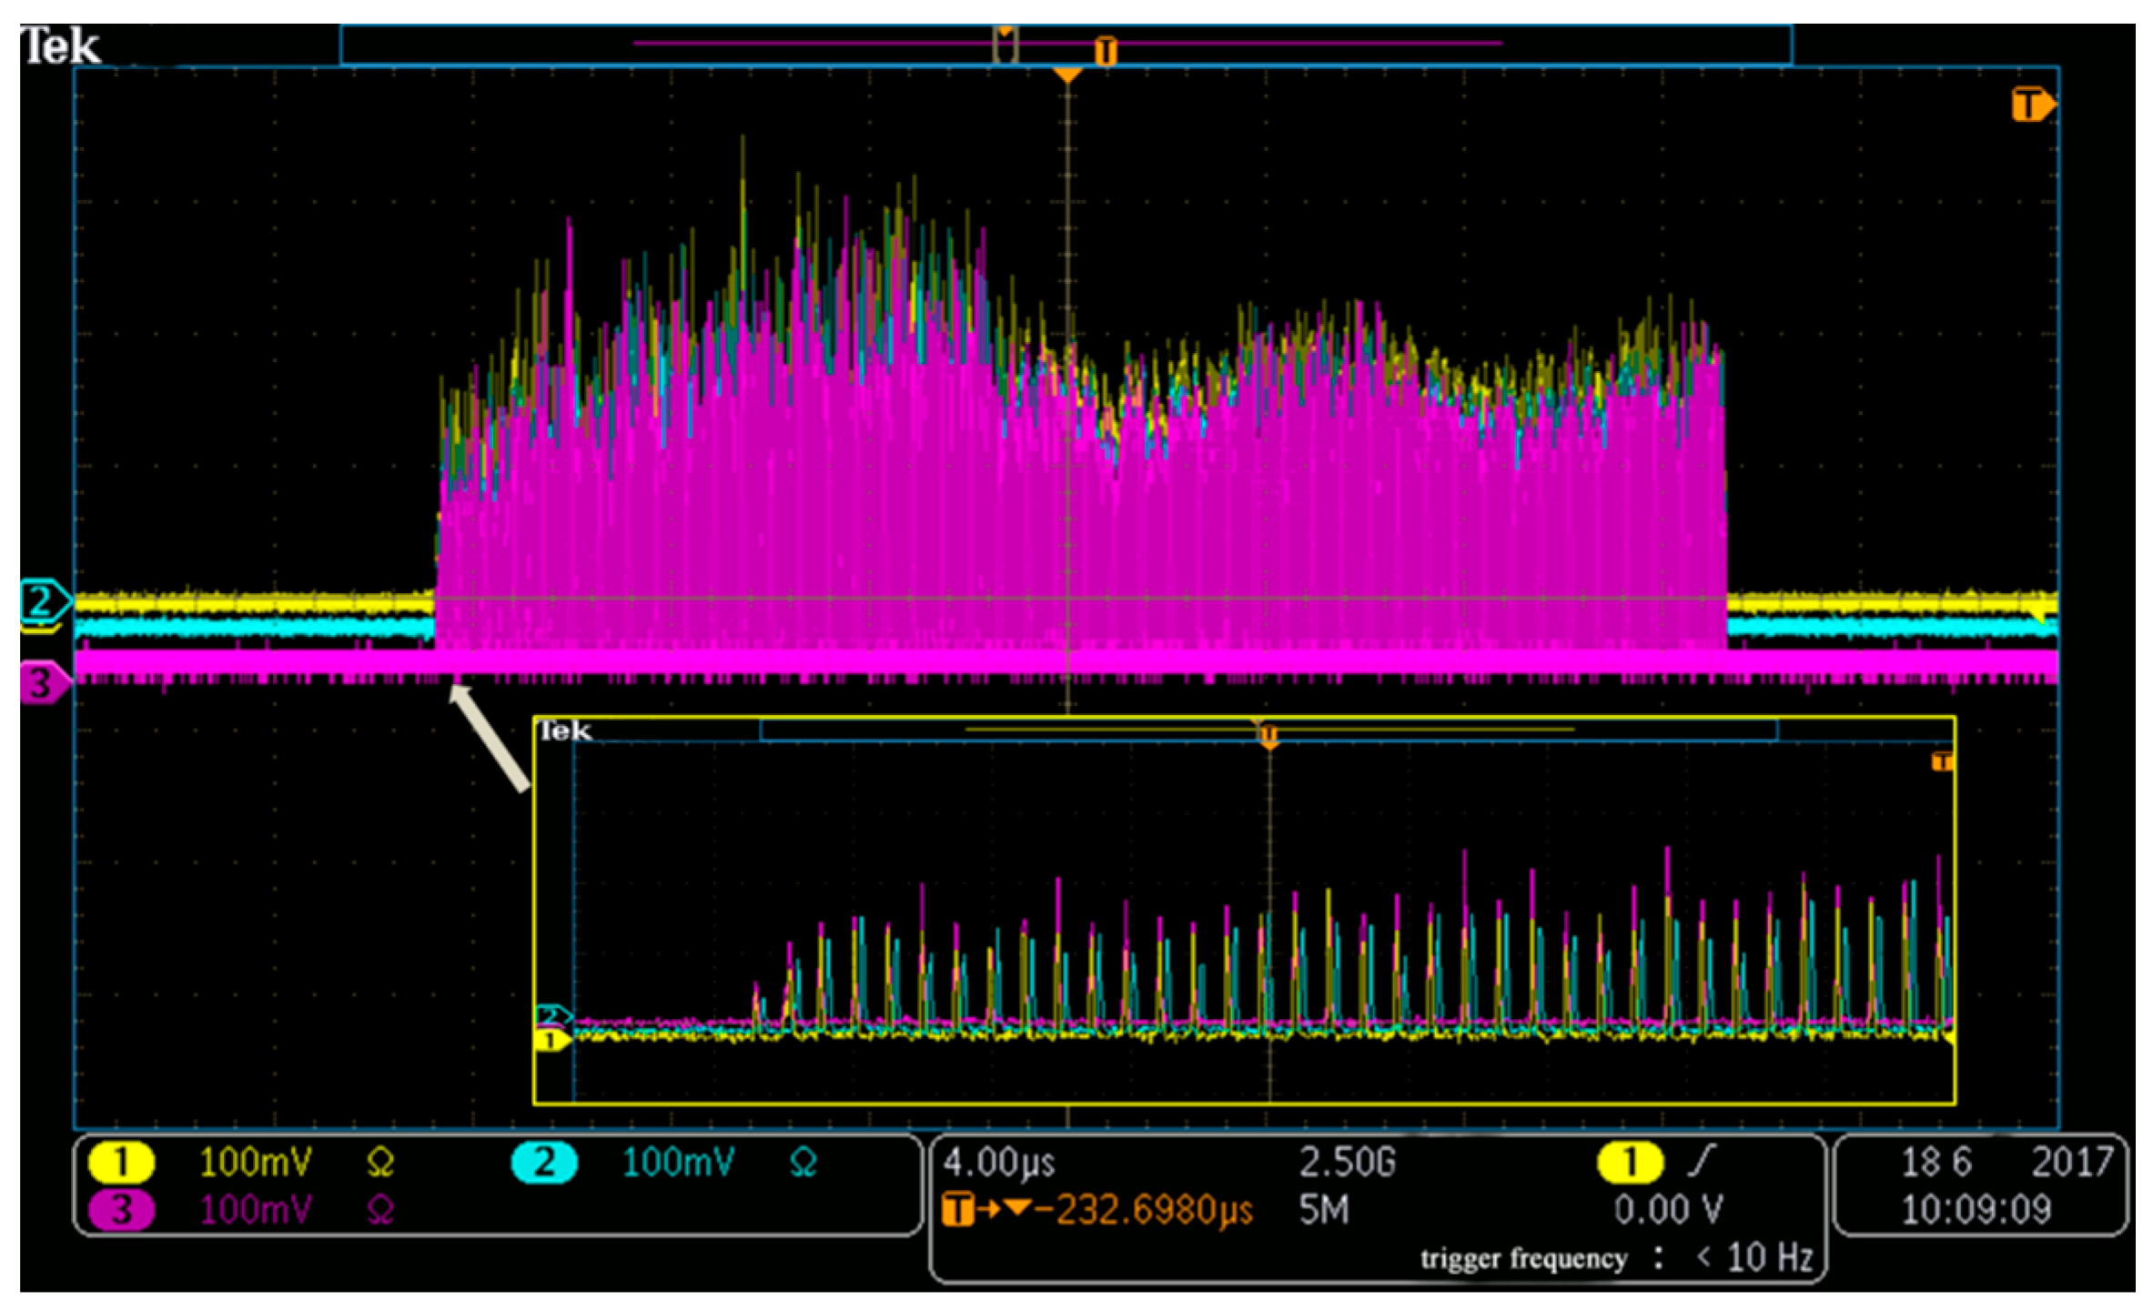
Task: Click the 5M record length readout
Action: (1323, 1210)
